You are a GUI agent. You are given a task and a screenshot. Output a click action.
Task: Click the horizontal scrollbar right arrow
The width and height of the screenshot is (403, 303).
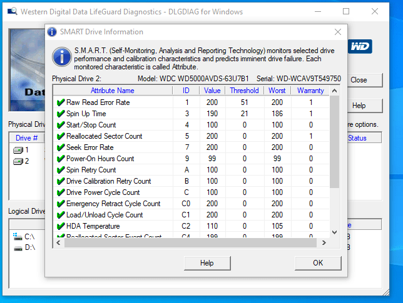pyautogui.click(x=324, y=242)
